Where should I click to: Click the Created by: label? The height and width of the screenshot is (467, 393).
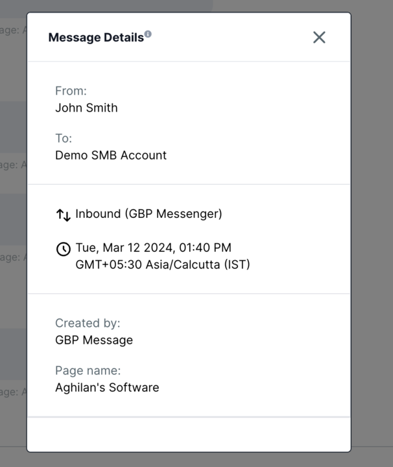[x=88, y=323]
